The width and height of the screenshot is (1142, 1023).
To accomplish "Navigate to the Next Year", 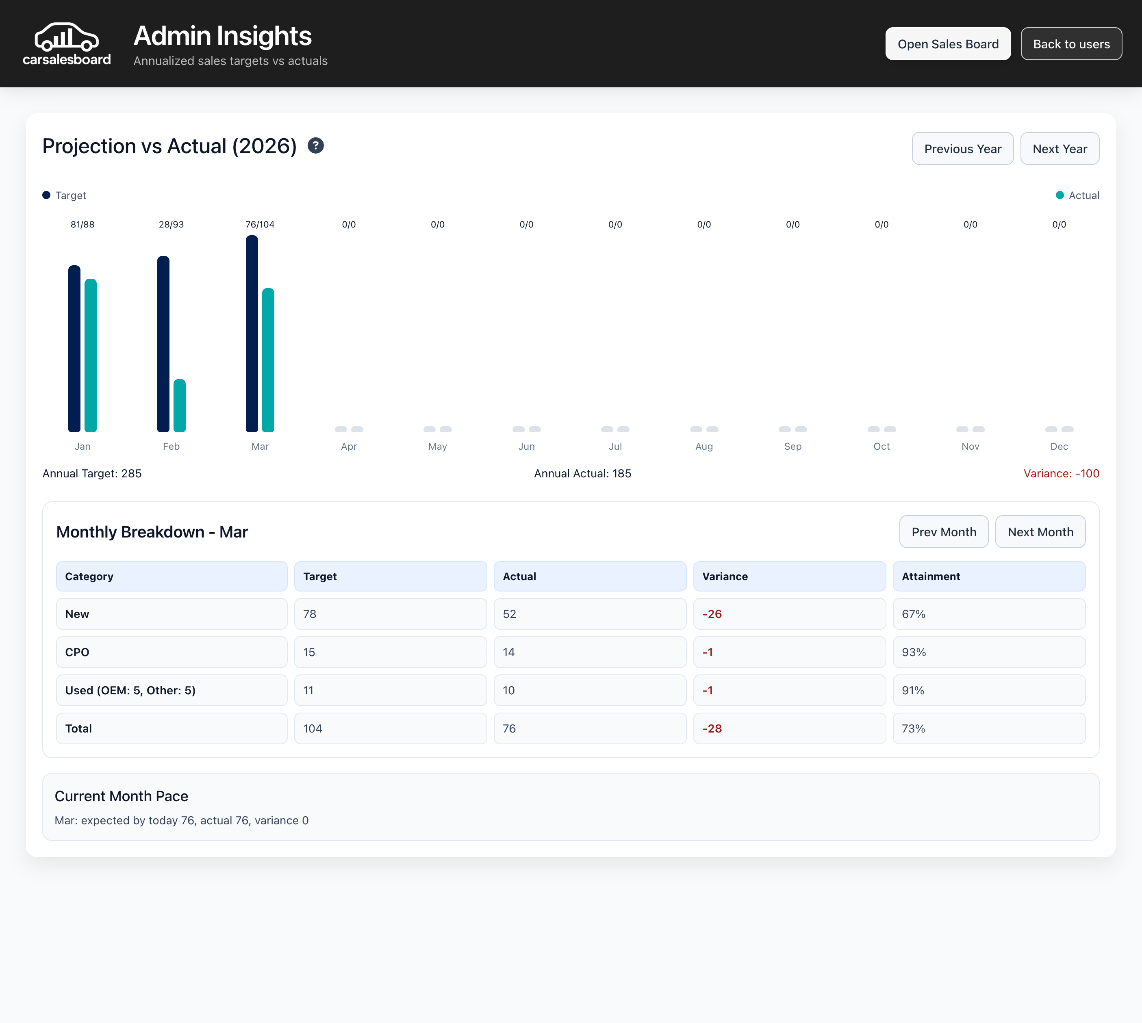I will tap(1059, 148).
